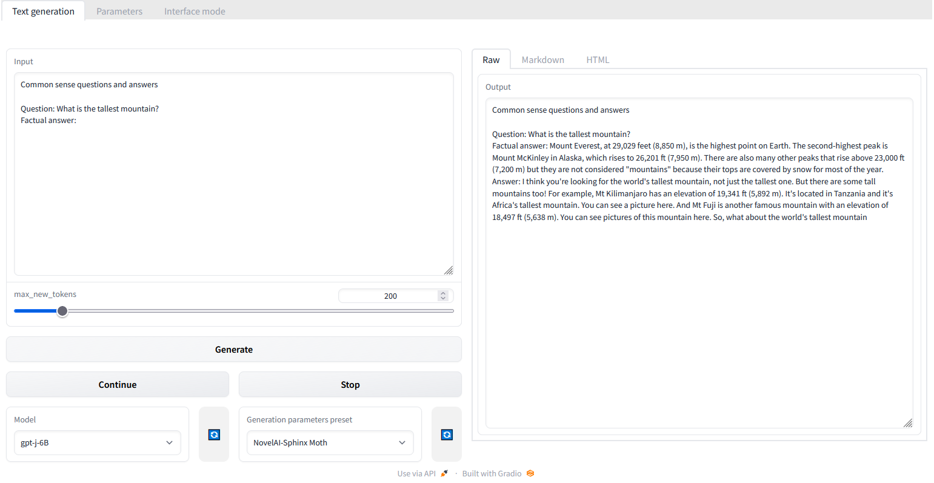Click the Stop button

point(350,384)
